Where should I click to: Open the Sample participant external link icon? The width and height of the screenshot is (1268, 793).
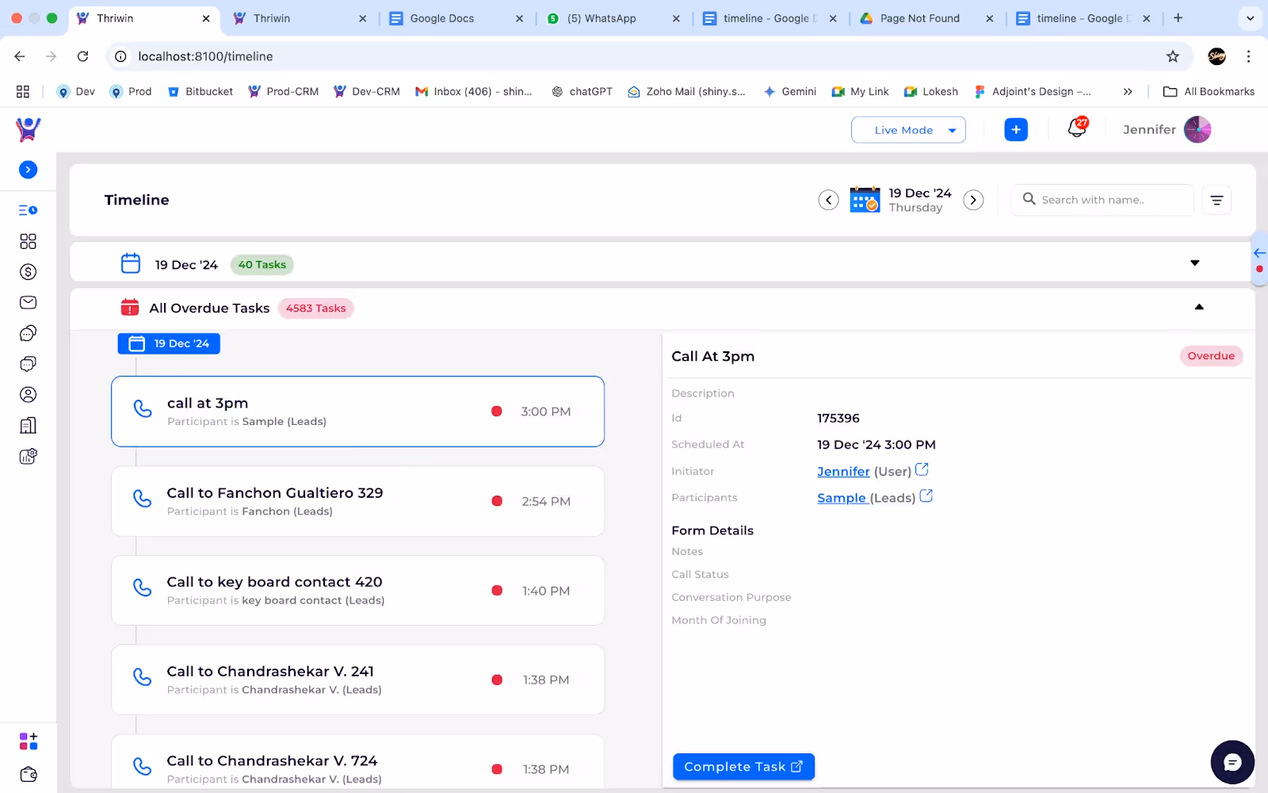tap(926, 496)
